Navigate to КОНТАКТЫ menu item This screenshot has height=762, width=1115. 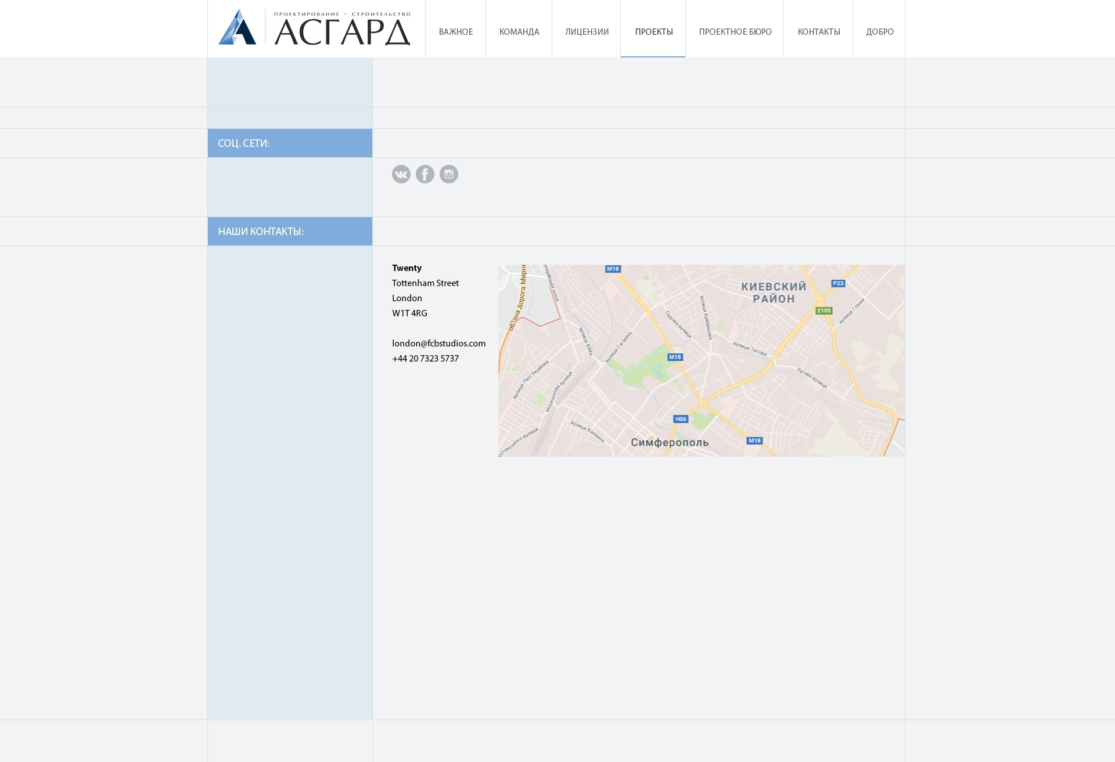point(818,32)
